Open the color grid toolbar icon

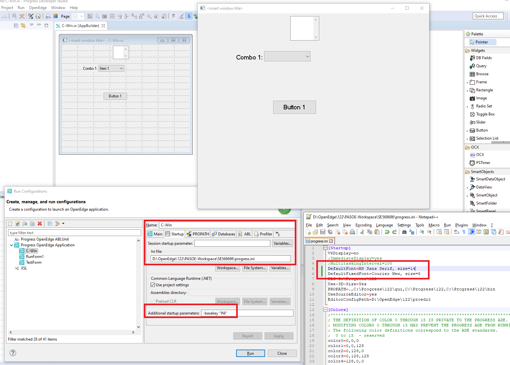(x=55, y=16)
